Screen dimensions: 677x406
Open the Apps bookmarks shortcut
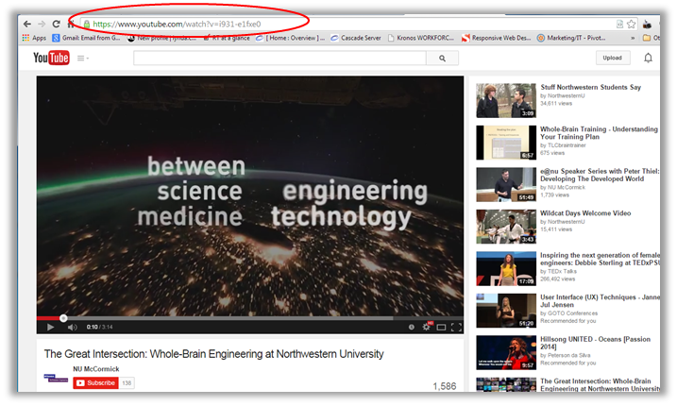[34, 38]
